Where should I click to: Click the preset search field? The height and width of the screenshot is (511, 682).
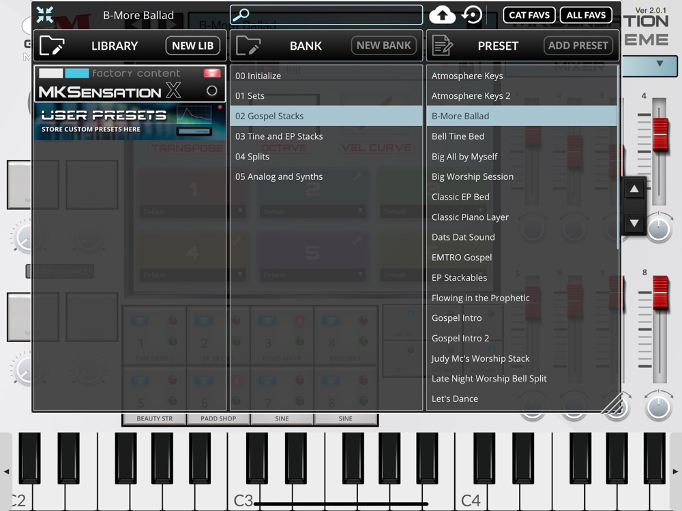pos(326,15)
